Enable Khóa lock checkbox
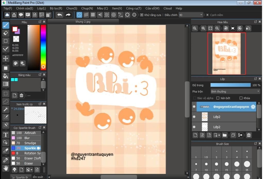The image size is (264, 179). (241, 98)
